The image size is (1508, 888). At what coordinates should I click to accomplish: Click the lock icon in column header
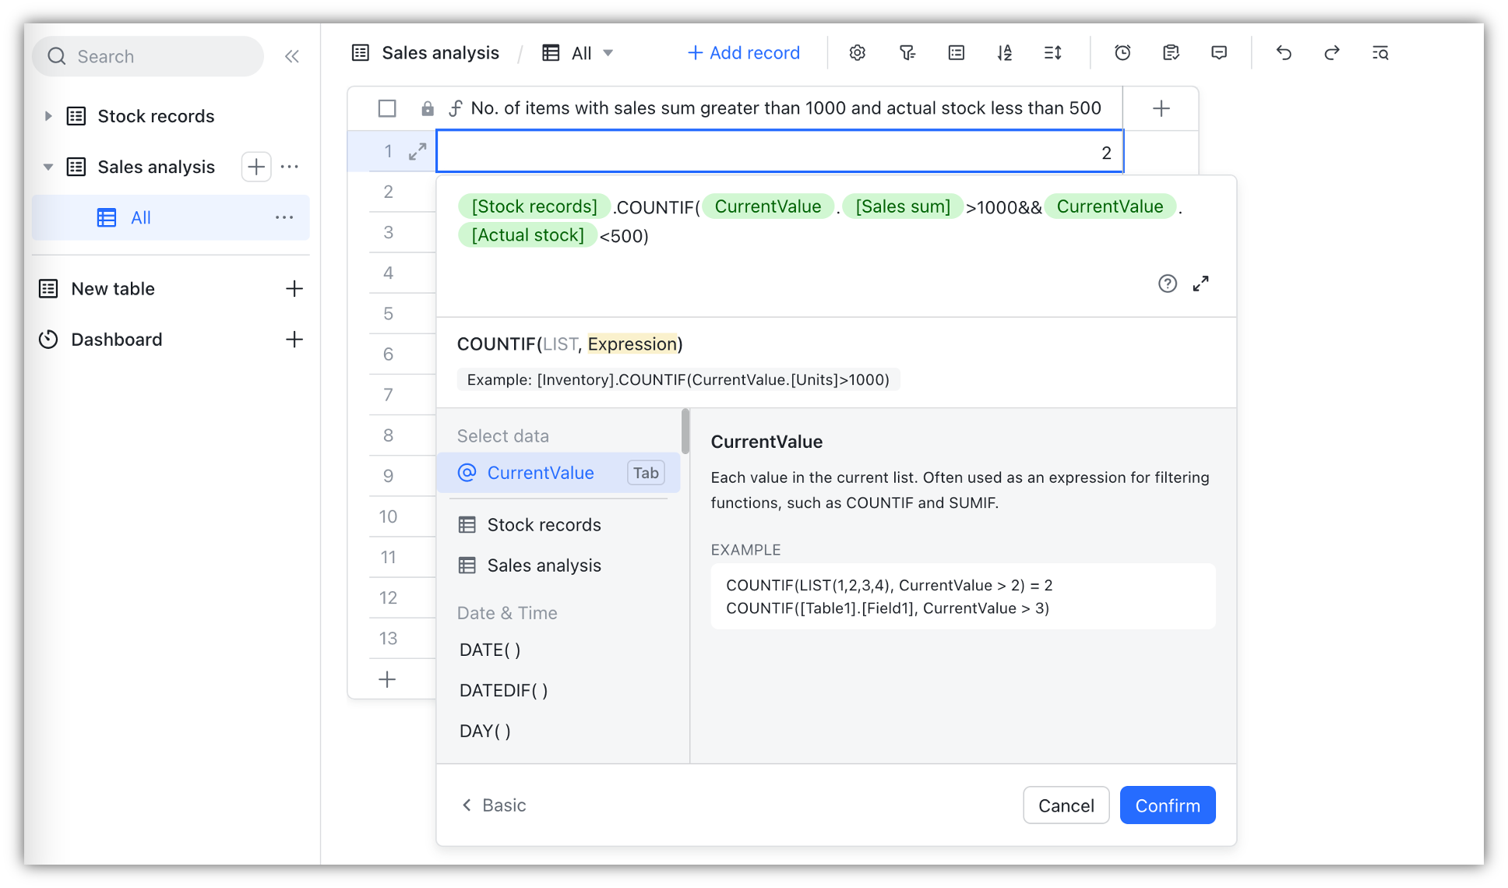pos(428,108)
